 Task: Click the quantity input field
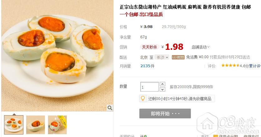(149, 87)
